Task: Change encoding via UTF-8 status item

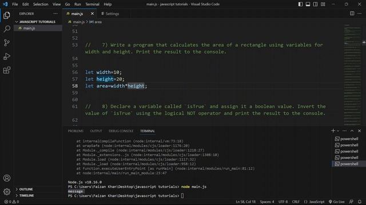Action: (x=283, y=202)
